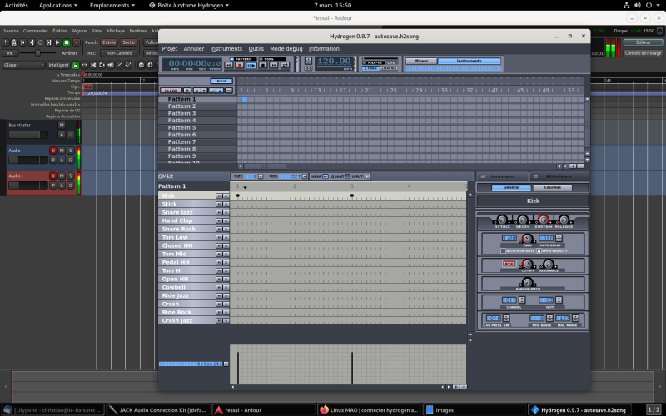The width and height of the screenshot is (666, 416).
Task: Open the Velocite property dropdown
Action: [x=226, y=364]
